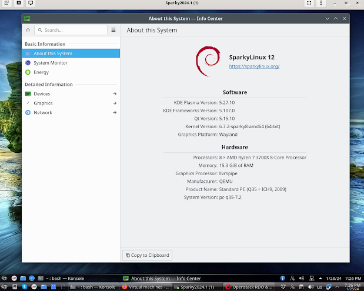Screen dimensions: 364x291
Task: Click the keep-above chevron in Info Center titlebar
Action: (336, 19)
